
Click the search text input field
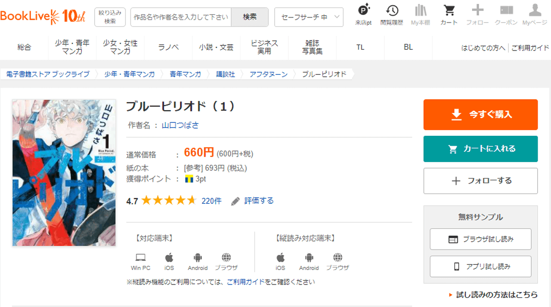(181, 17)
